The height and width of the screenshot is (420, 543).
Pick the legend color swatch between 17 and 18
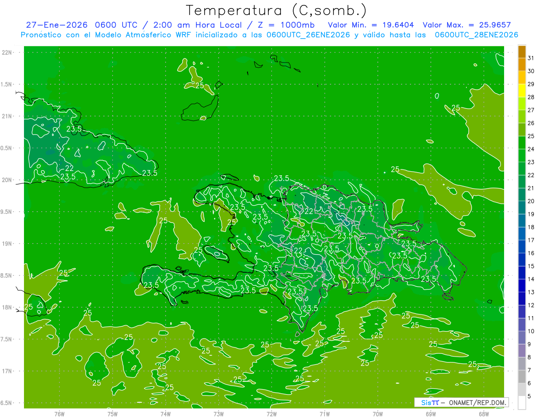pyautogui.click(x=522, y=234)
